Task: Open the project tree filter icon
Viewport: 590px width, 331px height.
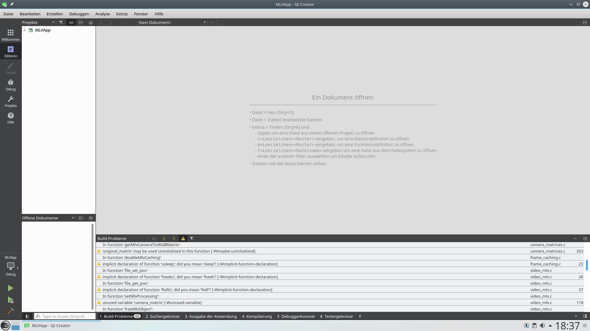Action: [61, 22]
